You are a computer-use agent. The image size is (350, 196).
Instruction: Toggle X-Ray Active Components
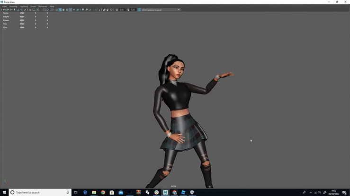click(x=108, y=10)
